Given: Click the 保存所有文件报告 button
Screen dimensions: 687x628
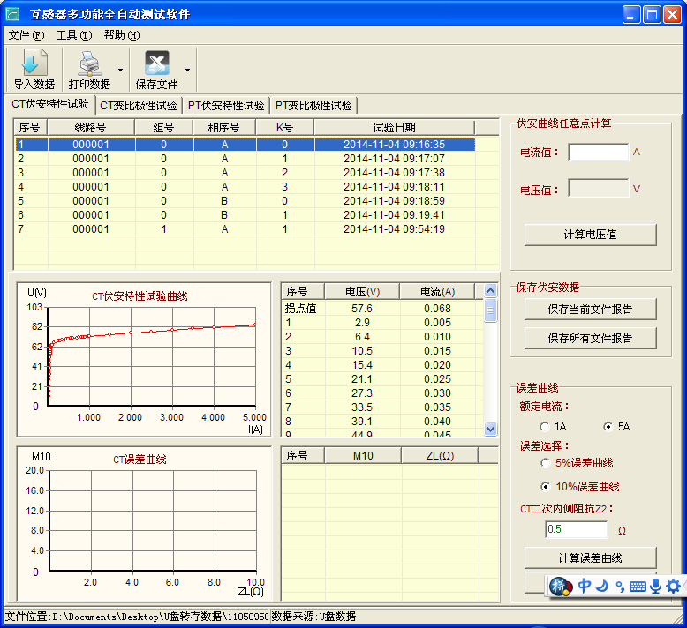Looking at the screenshot, I should point(590,339).
